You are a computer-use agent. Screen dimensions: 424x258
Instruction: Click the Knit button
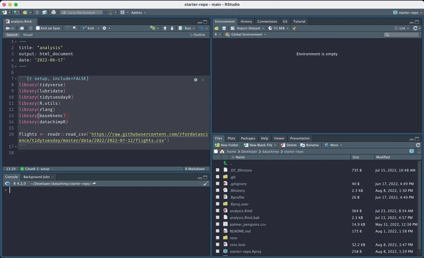(88, 28)
